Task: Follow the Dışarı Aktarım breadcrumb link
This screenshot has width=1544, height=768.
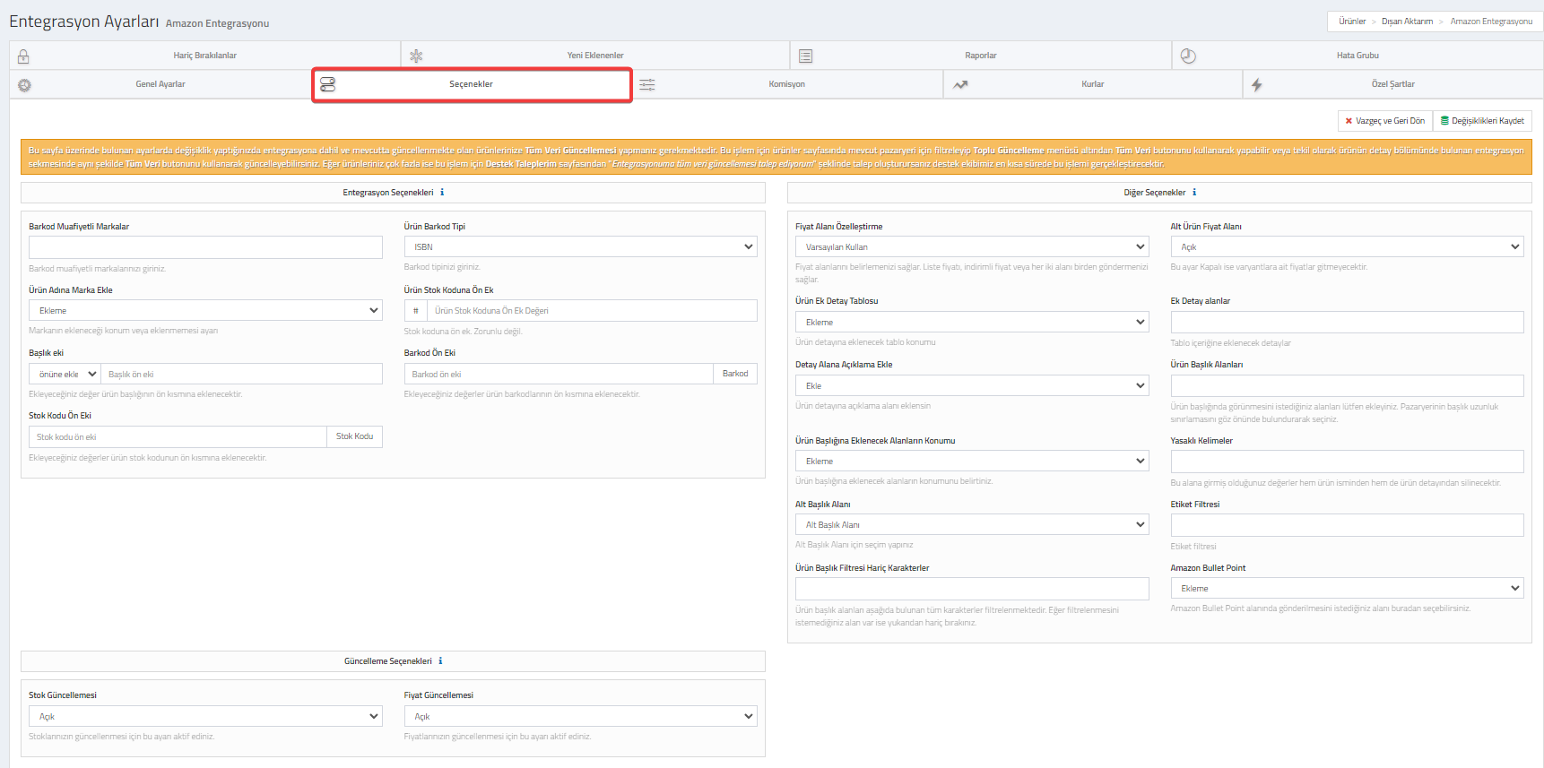Action: (1407, 22)
